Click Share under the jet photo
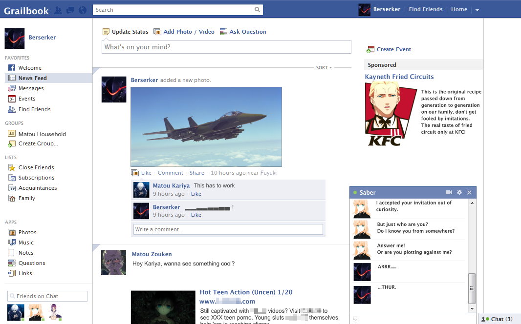 [196, 173]
